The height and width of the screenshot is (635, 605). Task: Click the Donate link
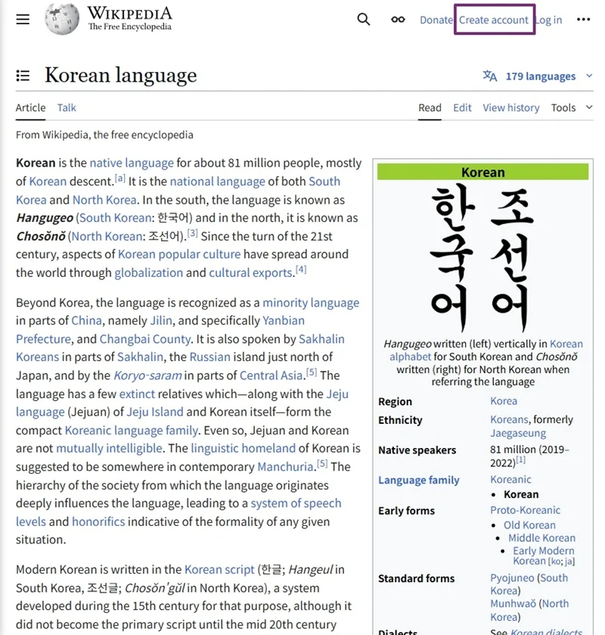pos(436,20)
